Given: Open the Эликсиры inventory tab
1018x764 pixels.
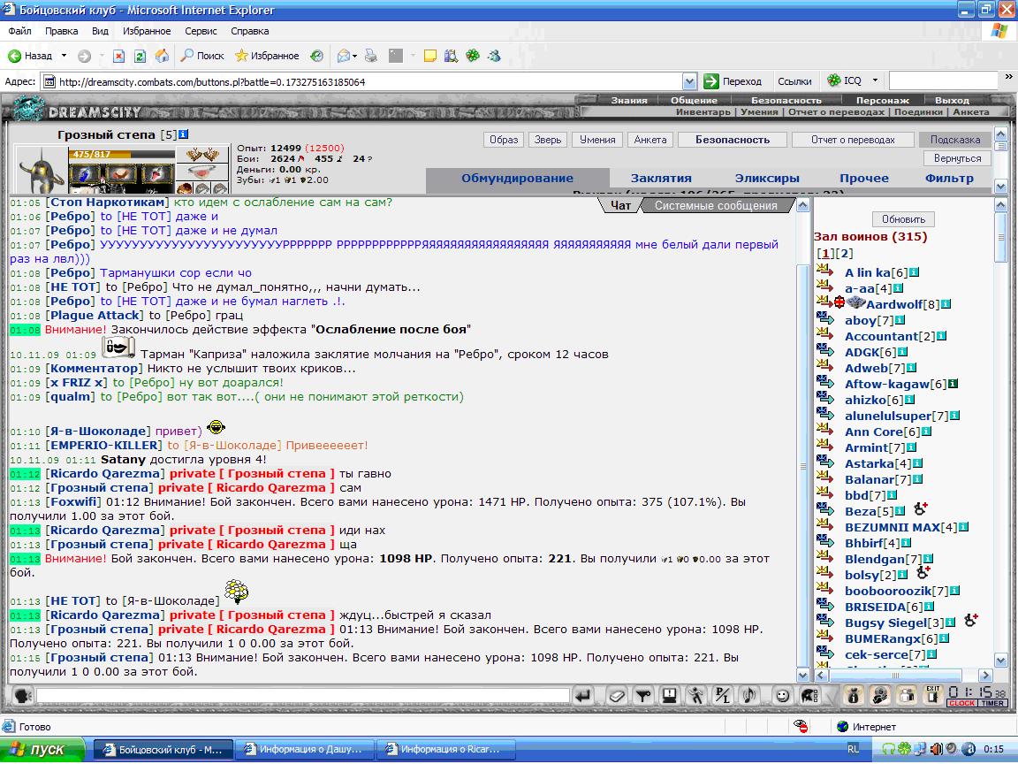Looking at the screenshot, I should point(767,178).
